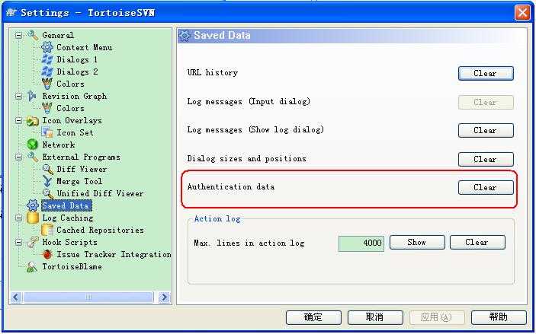Click the Cached Repositories icon
Viewport: 536px width, 334px height.
tap(47, 230)
